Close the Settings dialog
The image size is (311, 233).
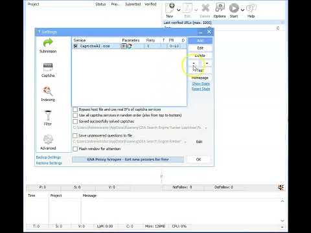pos(209,32)
